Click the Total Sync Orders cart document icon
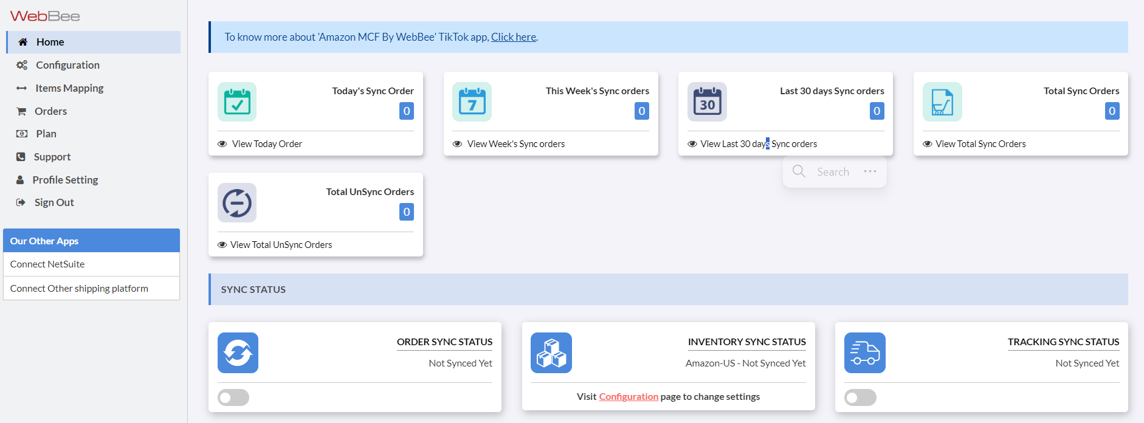The width and height of the screenshot is (1144, 423). [x=942, y=102]
